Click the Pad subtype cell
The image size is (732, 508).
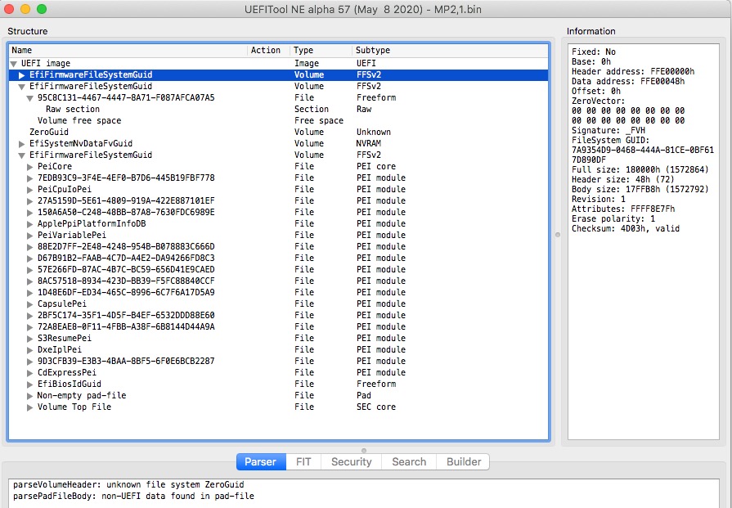(364, 395)
